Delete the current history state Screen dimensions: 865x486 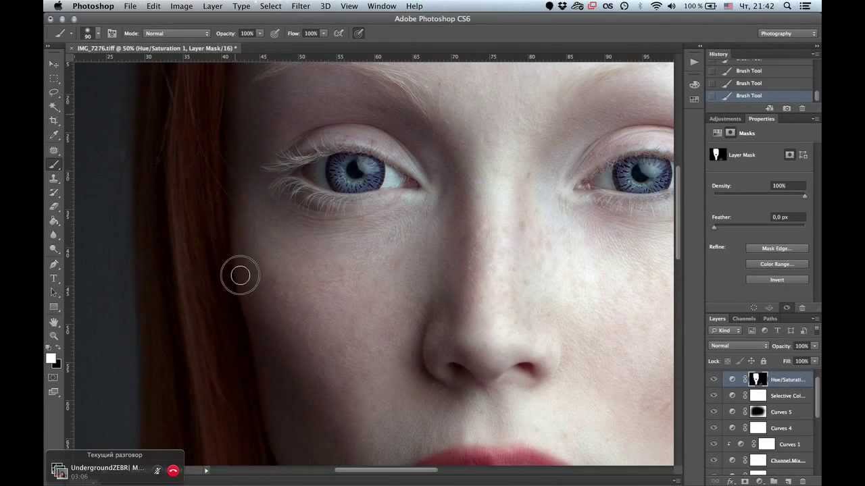coord(802,108)
